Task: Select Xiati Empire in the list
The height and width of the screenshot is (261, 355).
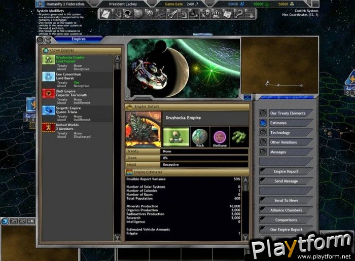Action: click(x=77, y=97)
